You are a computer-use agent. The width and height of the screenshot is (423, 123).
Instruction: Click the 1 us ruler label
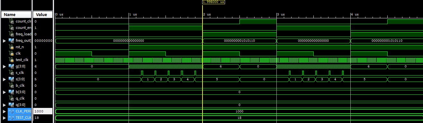pyautogui.click(x=133, y=14)
